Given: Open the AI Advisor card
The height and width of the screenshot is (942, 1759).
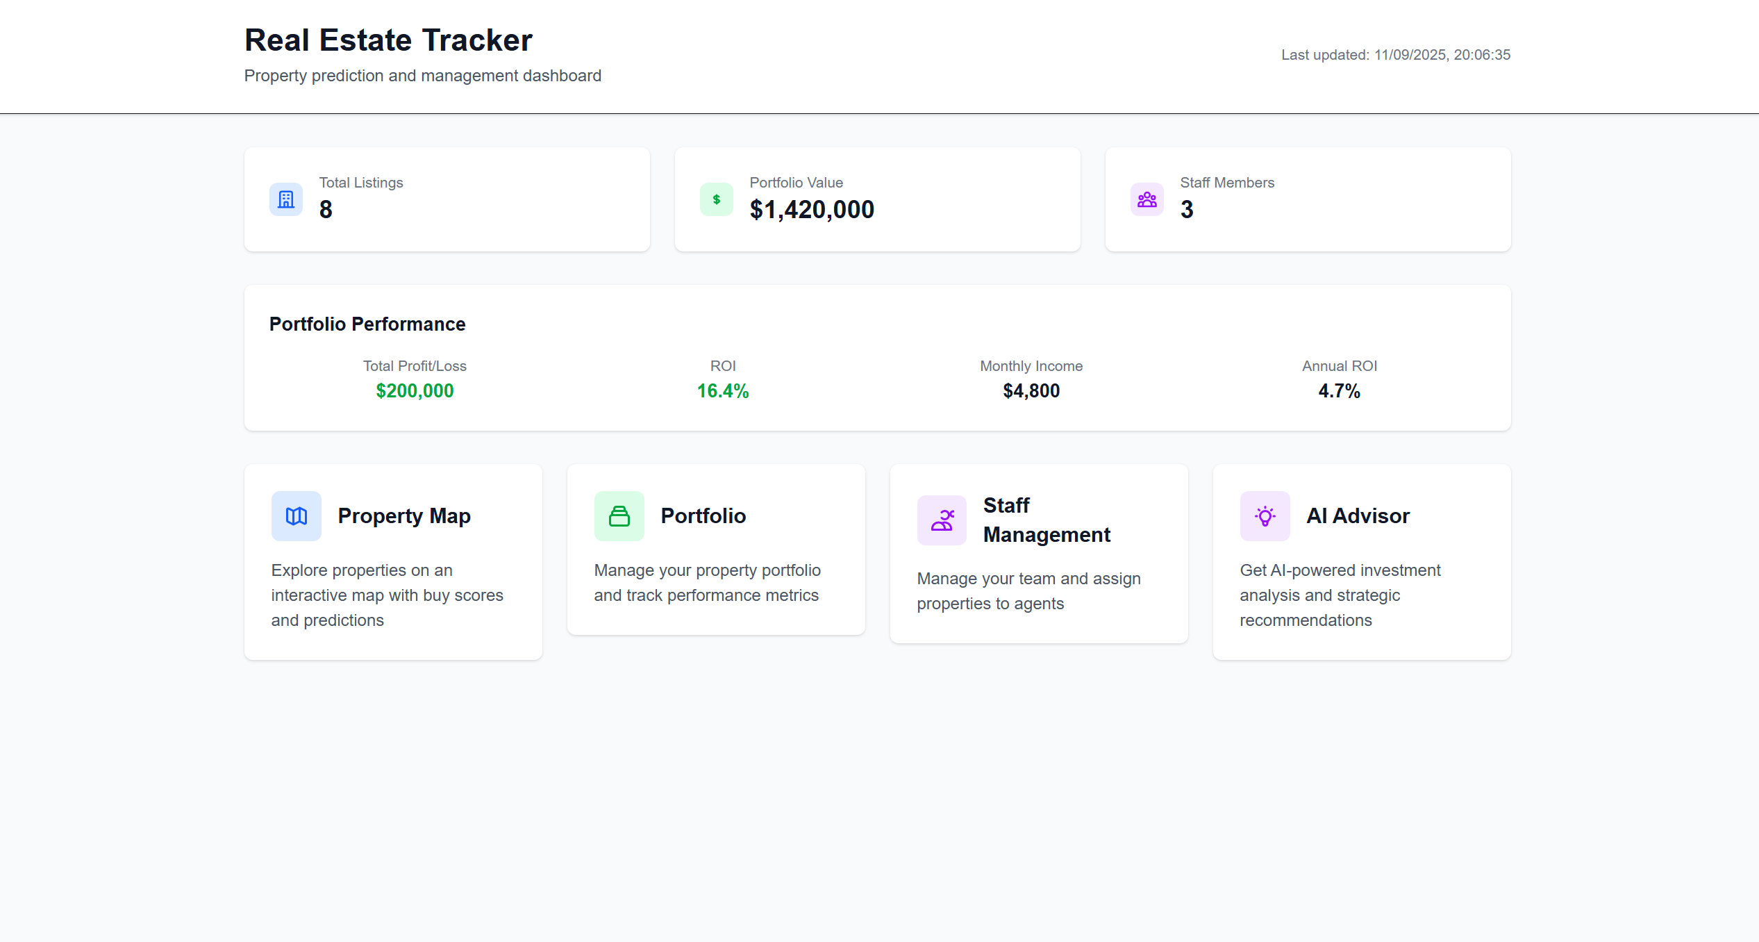Looking at the screenshot, I should coord(1361,563).
